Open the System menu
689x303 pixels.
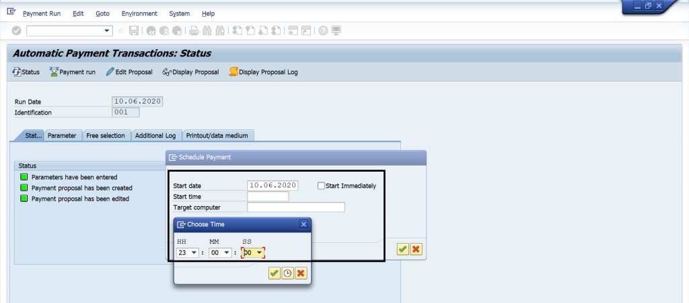tap(179, 13)
